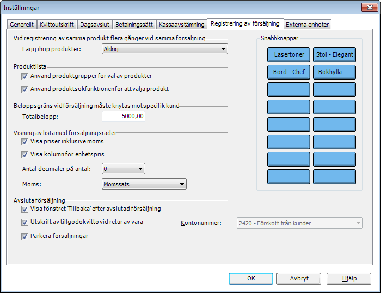Cancel with the Avbryt button
This screenshot has height=293, width=381.
pyautogui.click(x=299, y=279)
